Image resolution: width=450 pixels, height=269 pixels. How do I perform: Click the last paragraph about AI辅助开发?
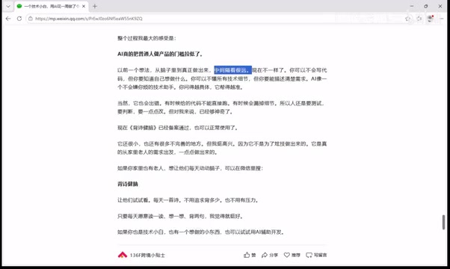tap(201, 232)
